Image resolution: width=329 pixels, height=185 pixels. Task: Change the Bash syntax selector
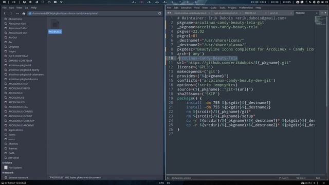(x=318, y=178)
